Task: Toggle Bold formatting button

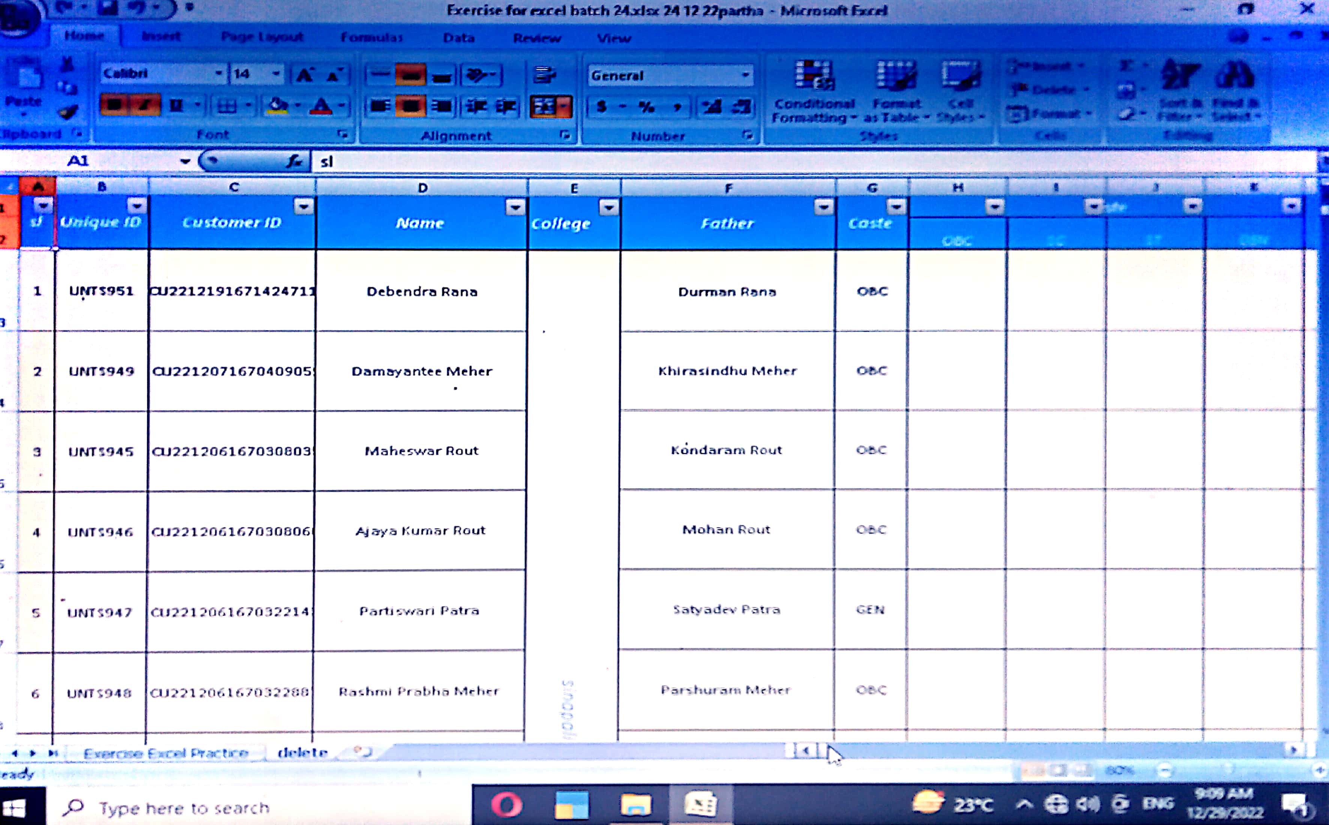Action: (114, 105)
